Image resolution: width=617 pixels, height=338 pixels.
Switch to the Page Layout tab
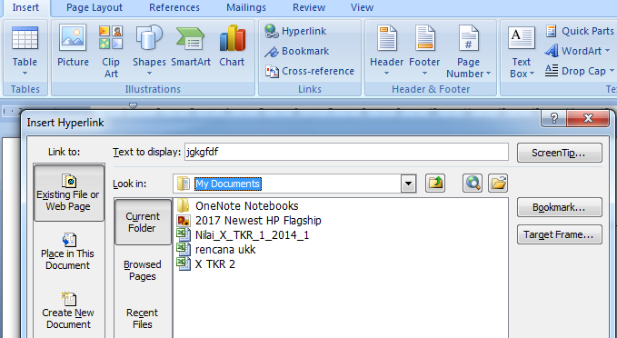pos(95,7)
